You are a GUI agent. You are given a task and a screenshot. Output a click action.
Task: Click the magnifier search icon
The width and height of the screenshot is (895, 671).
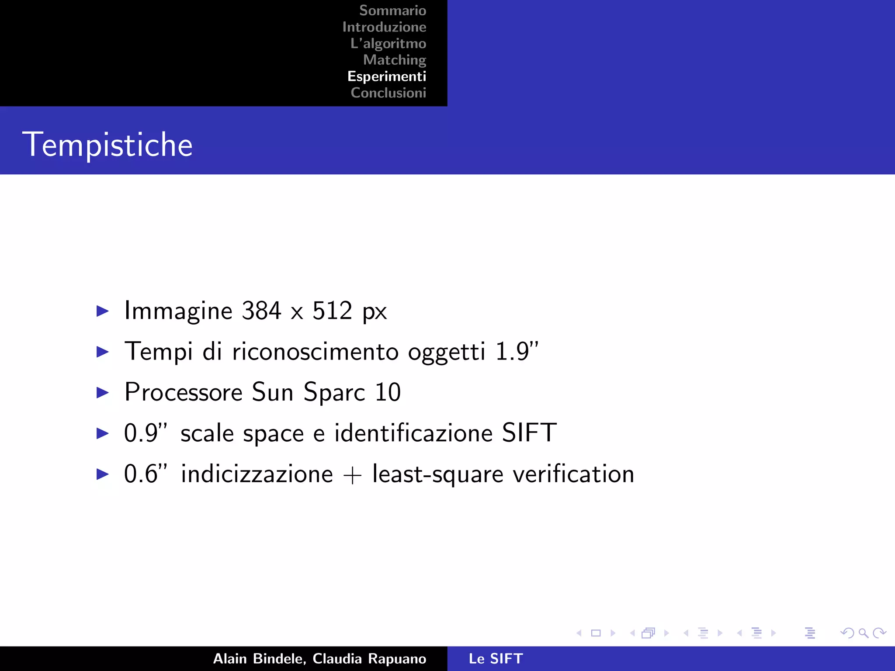864,633
